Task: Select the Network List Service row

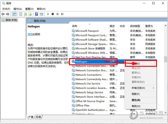Action: [x=98, y=84]
